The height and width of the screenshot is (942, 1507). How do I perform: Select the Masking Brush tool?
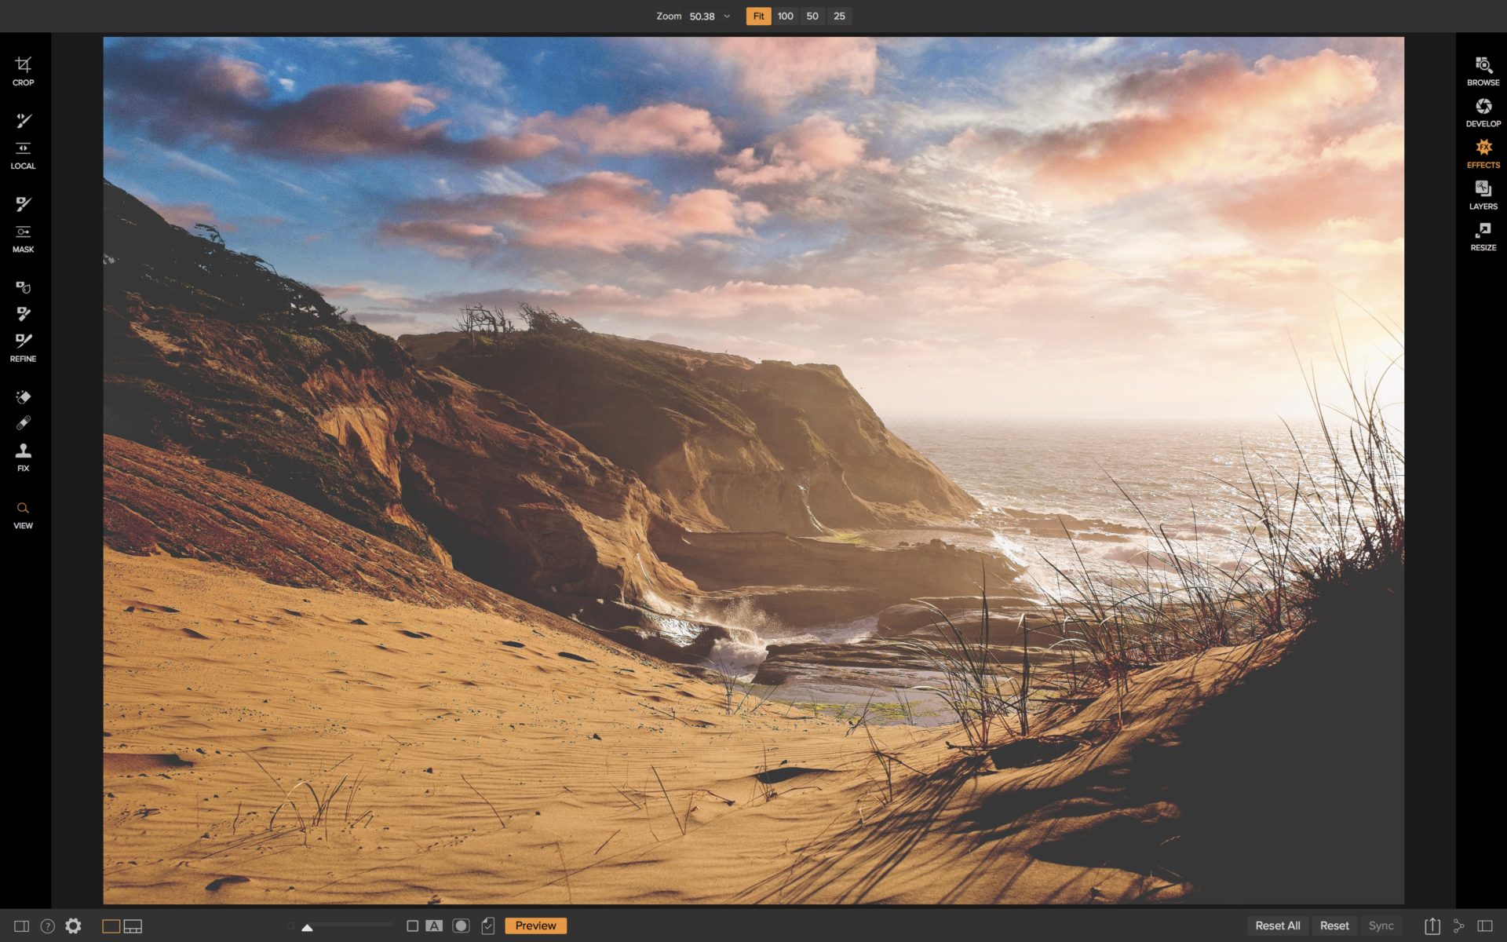point(24,203)
